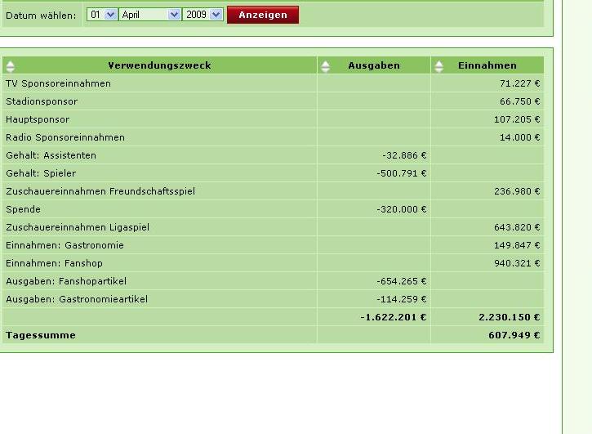Screen dimensions: 592x434
Task: Select the Spende amount -320.000 €
Action: pyautogui.click(x=401, y=209)
